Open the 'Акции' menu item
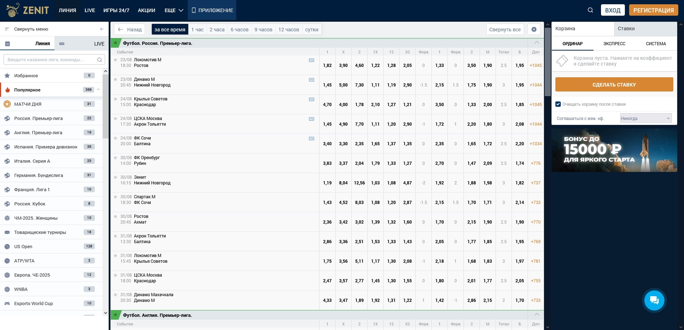The width and height of the screenshot is (684, 330). 146,10
